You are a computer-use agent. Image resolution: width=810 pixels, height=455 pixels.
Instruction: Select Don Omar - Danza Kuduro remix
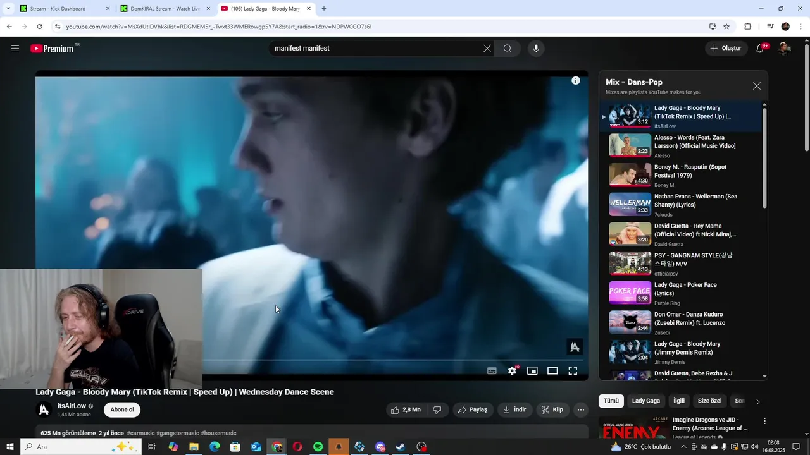(681, 323)
